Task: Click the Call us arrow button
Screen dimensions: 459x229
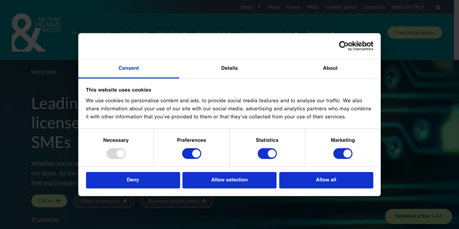Action: (x=49, y=201)
